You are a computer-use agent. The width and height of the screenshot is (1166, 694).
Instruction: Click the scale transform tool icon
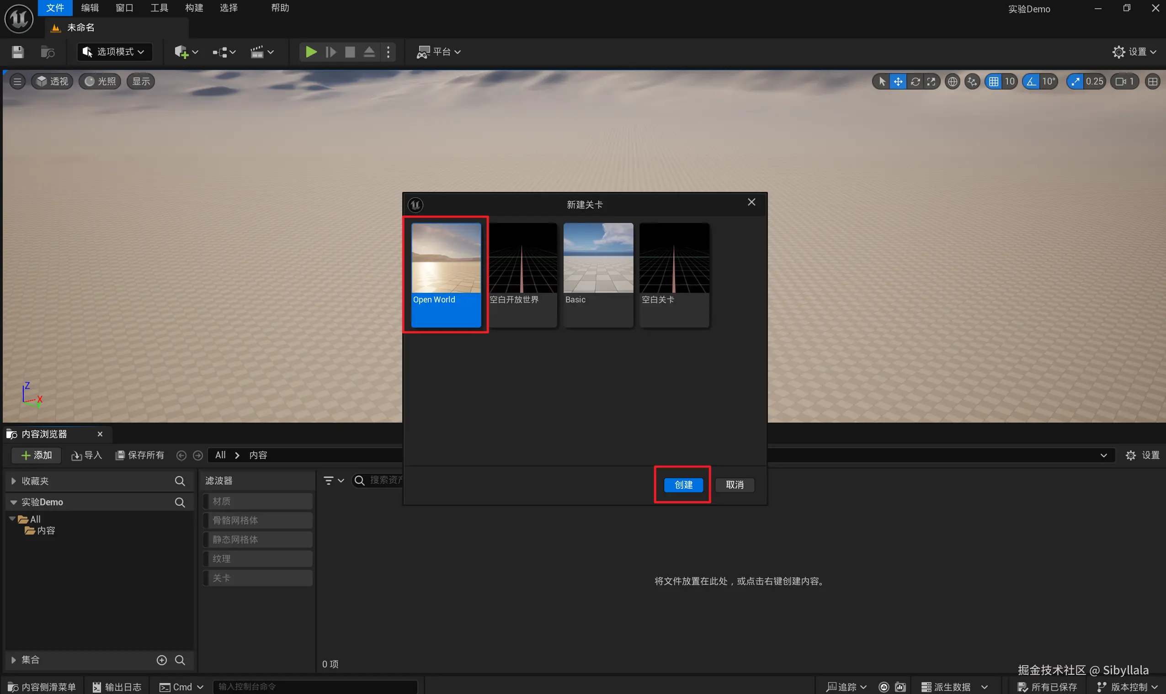tap(932, 81)
